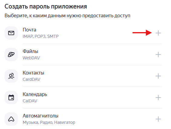Add Файлы access with the plus icon

158,55
